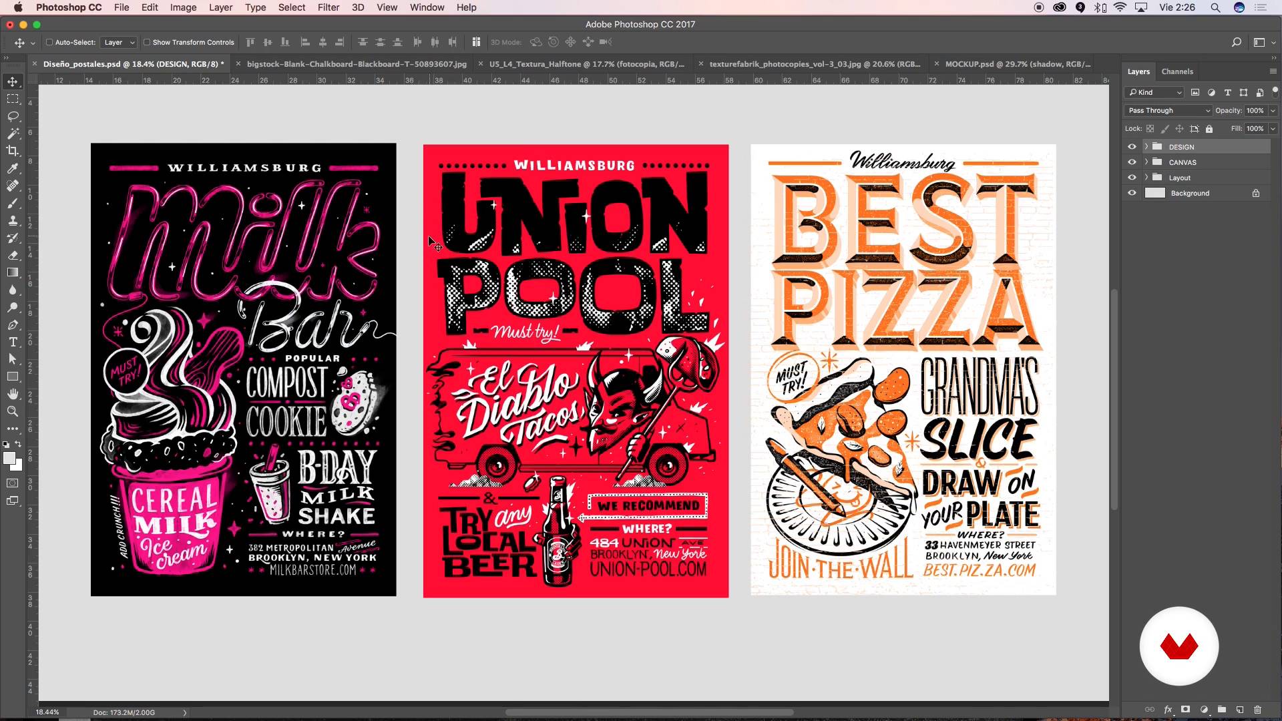Open the Fill slider dropdown arrow

point(1273,129)
